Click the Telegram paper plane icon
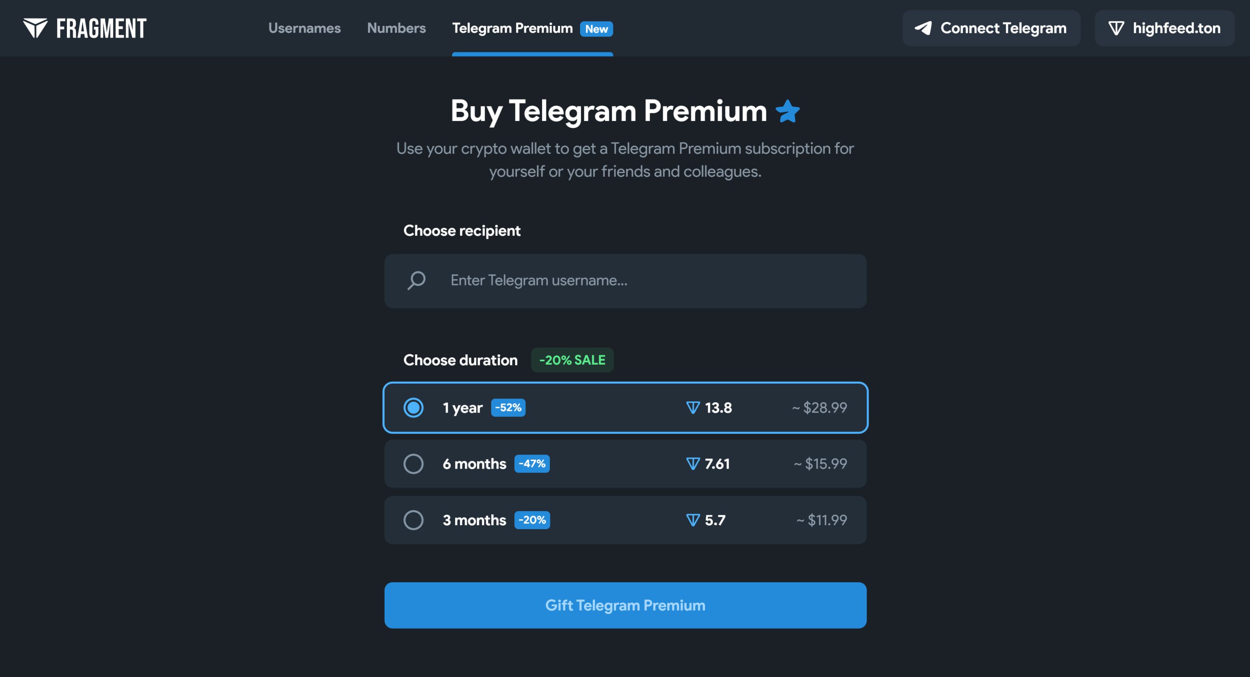Viewport: 1250px width, 677px height. coord(923,28)
